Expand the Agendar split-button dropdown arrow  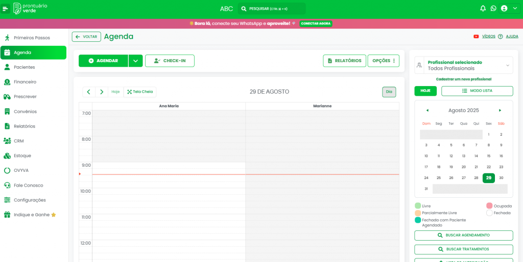point(135,61)
